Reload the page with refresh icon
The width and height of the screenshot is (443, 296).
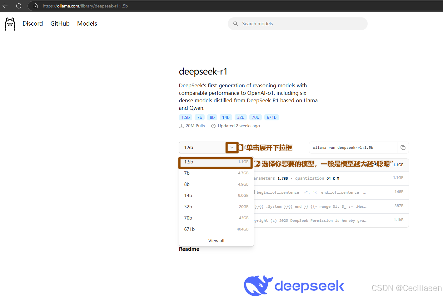point(19,6)
